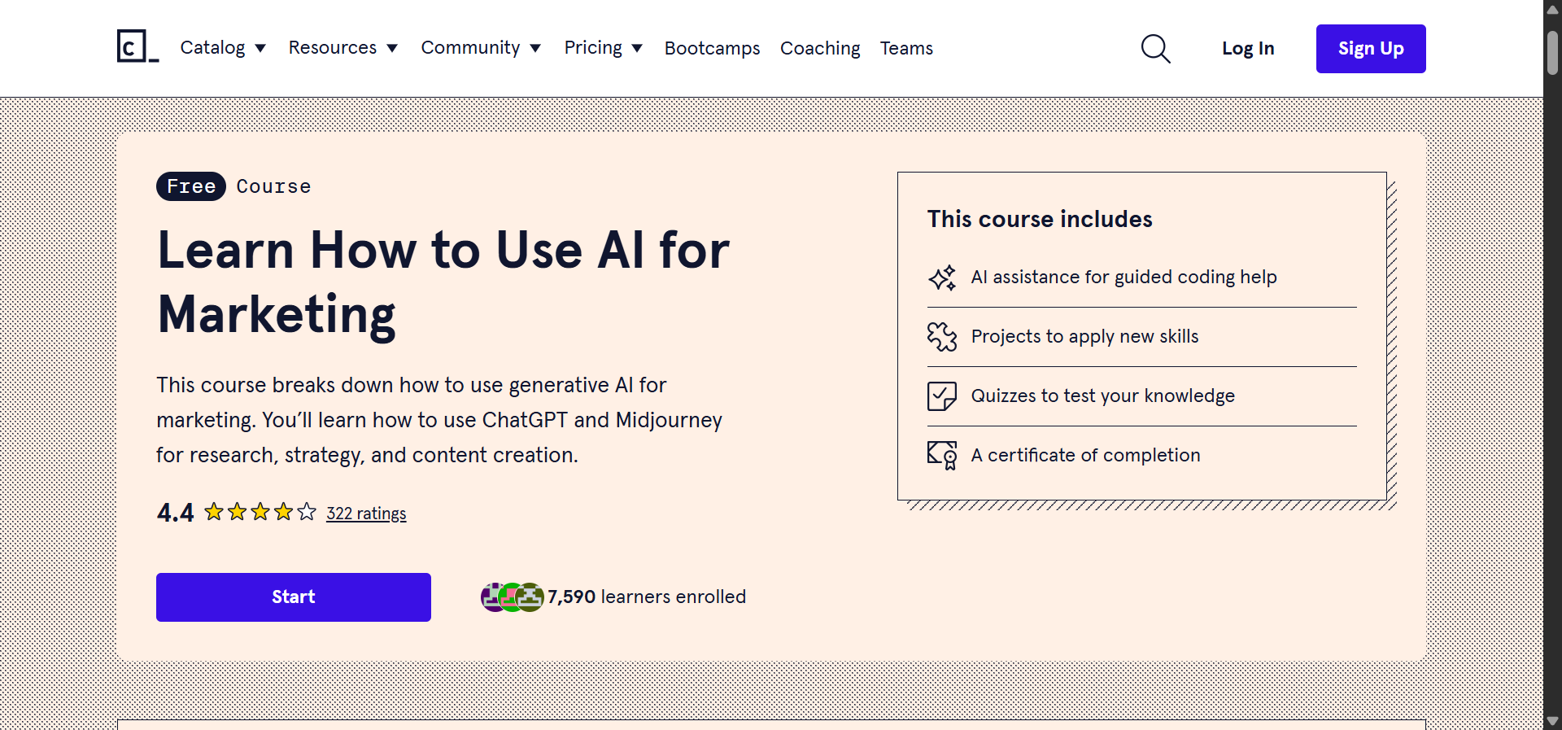1562x730 pixels.
Task: Open the 322 ratings link
Action: (x=366, y=514)
